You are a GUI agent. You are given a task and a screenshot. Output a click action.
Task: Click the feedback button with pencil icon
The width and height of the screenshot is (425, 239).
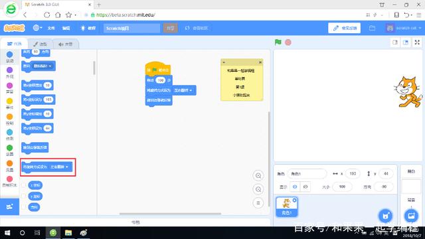(x=344, y=28)
